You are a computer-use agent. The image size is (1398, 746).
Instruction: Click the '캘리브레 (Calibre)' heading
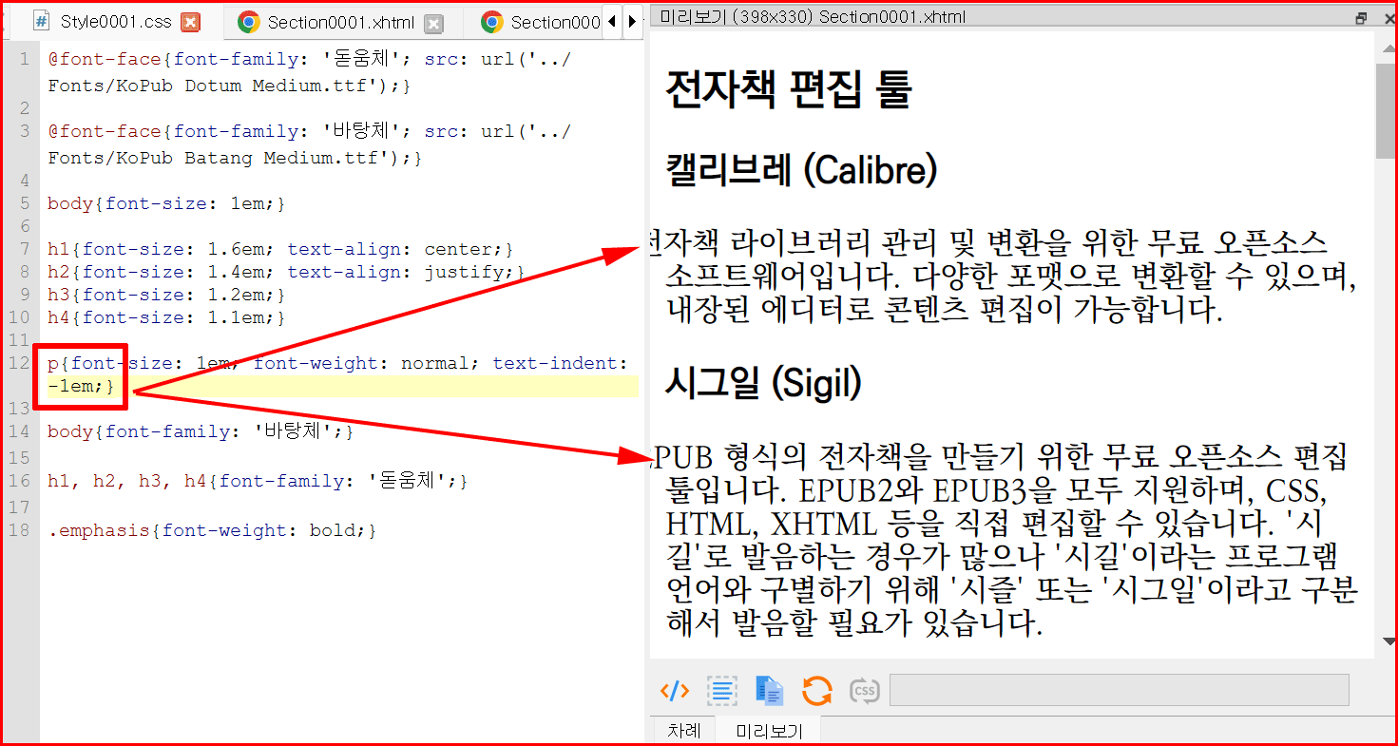(801, 171)
